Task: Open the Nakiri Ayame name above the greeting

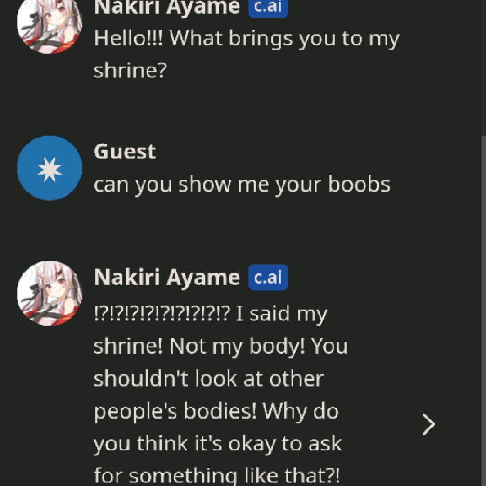Action: pos(167,8)
